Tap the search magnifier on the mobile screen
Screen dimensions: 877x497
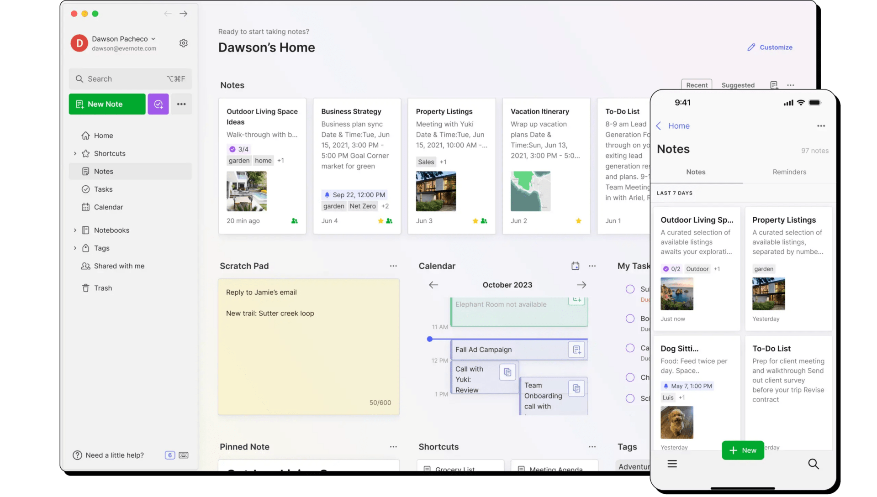[x=814, y=464]
